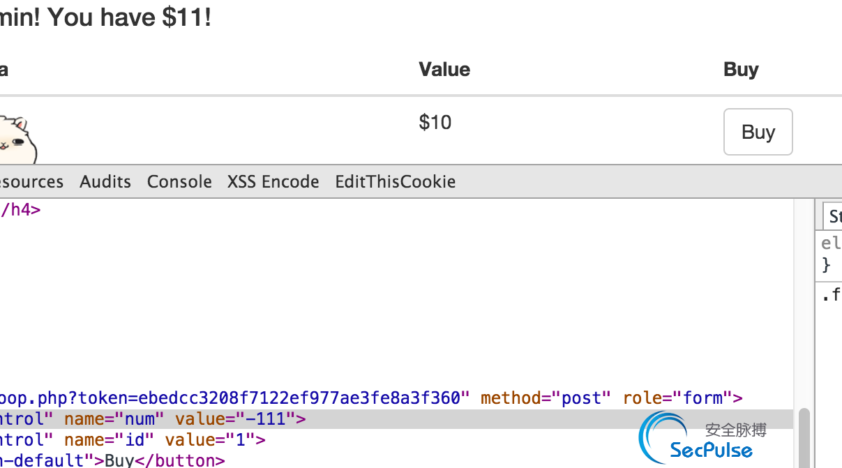Screen dimensions: 842x468
Task: Select the method="post" attribute
Action: (x=546, y=398)
